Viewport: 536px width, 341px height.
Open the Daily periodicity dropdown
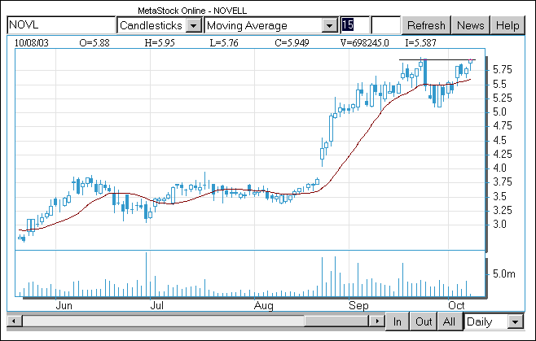(x=516, y=321)
